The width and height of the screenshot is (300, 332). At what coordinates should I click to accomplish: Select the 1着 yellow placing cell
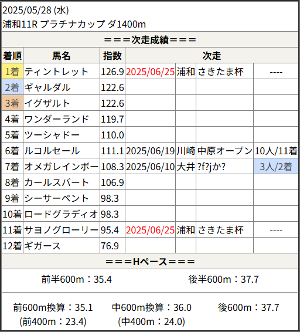point(12,72)
